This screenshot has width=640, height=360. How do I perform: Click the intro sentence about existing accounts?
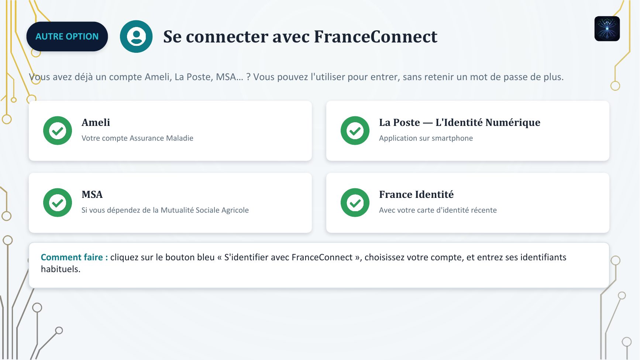pos(296,77)
